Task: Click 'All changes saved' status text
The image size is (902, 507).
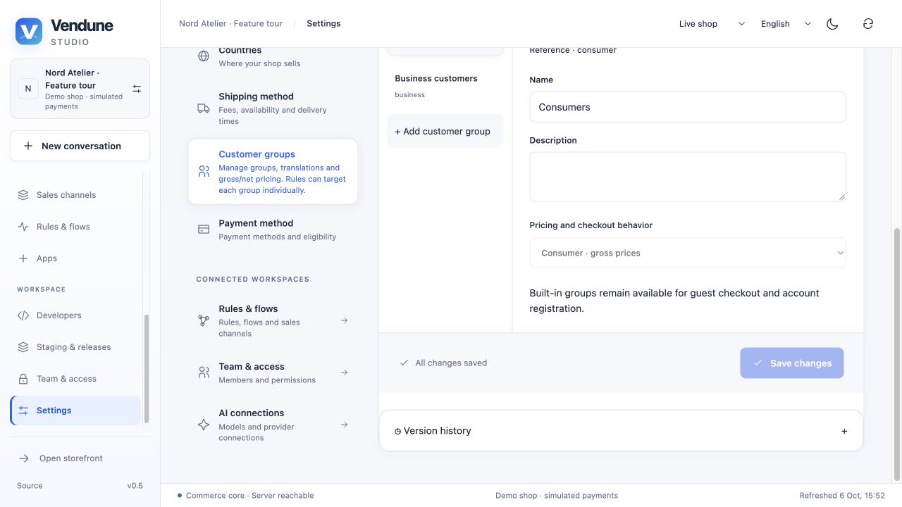Action: click(451, 363)
